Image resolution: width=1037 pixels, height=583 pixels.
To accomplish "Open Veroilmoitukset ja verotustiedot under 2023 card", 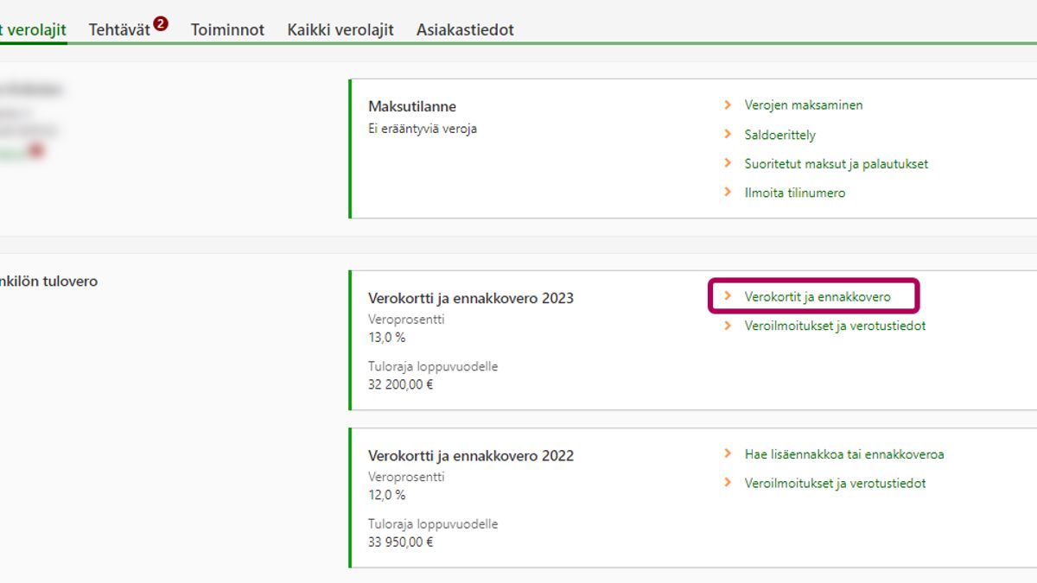I will tap(835, 326).
